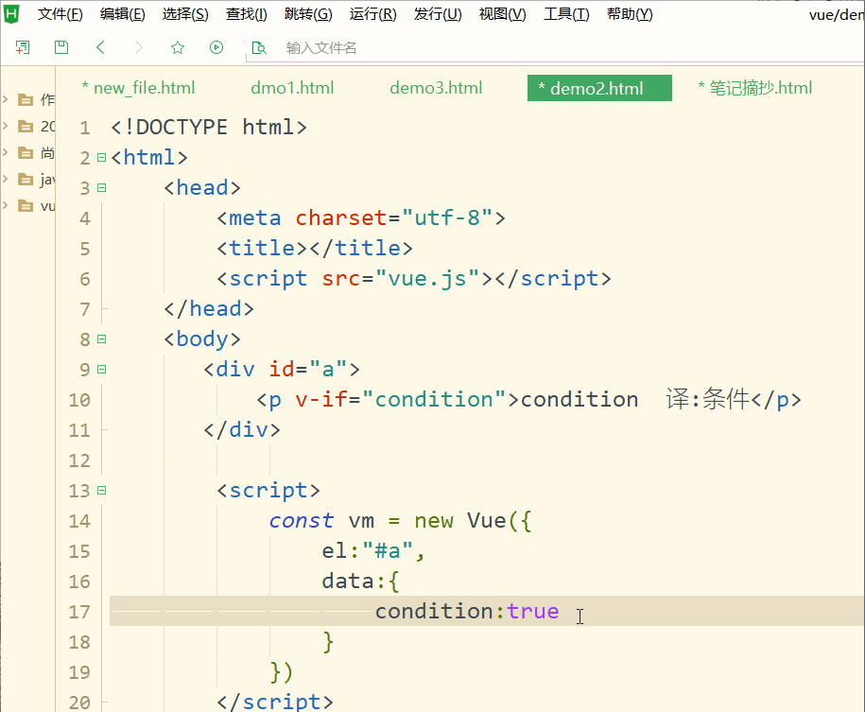Click the closing div tag on line 11
Image resolution: width=865 pixels, height=712 pixels.
[242, 429]
